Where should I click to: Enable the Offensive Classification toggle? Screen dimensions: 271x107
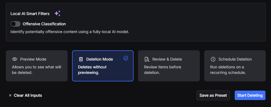click(16, 24)
